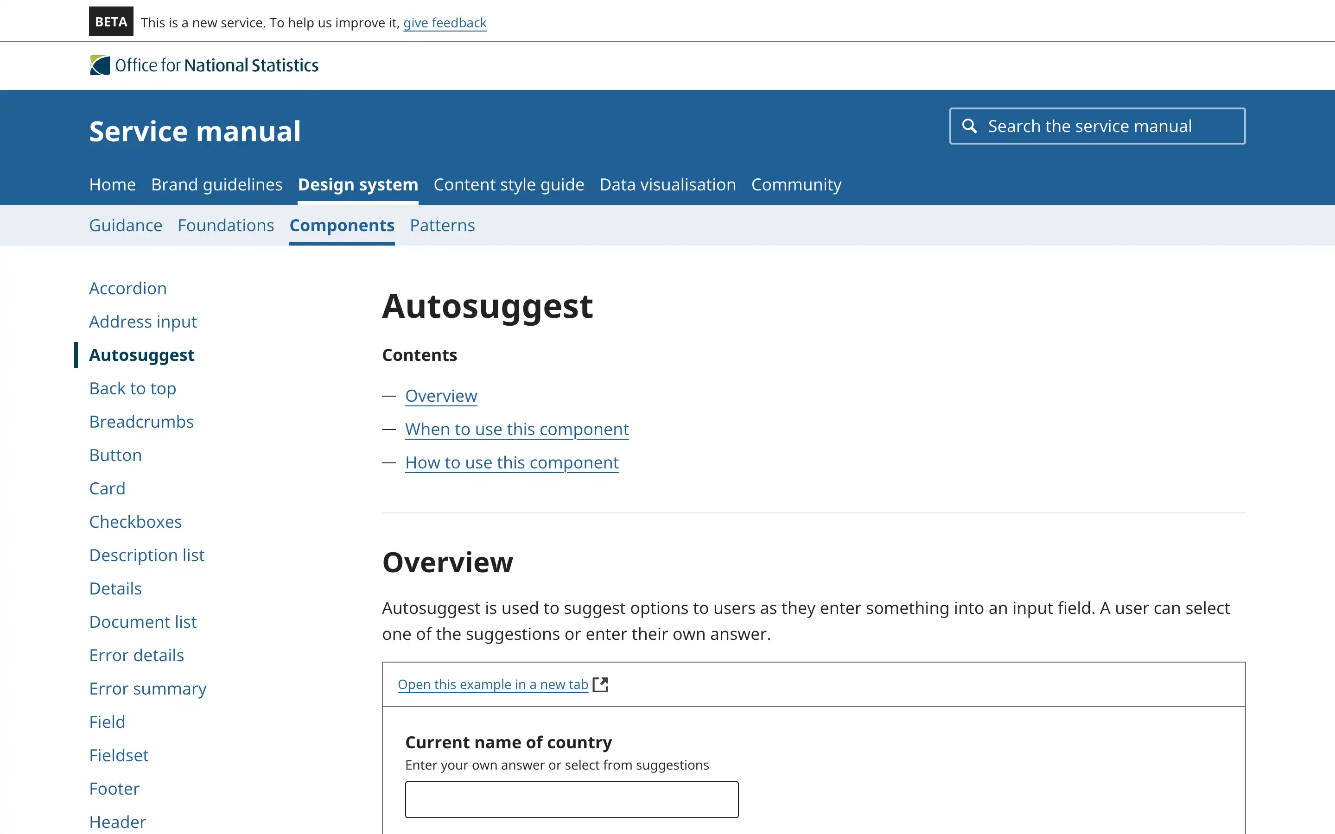
Task: Select the Patterns tab
Action: (442, 225)
